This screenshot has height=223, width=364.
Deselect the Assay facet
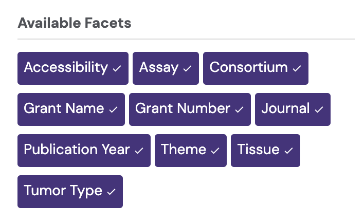tap(166, 68)
